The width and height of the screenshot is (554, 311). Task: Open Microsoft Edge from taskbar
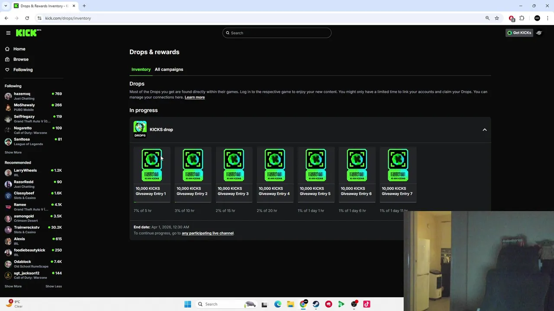pos(278,304)
